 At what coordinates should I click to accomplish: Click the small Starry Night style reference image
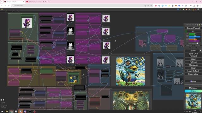[74, 79]
